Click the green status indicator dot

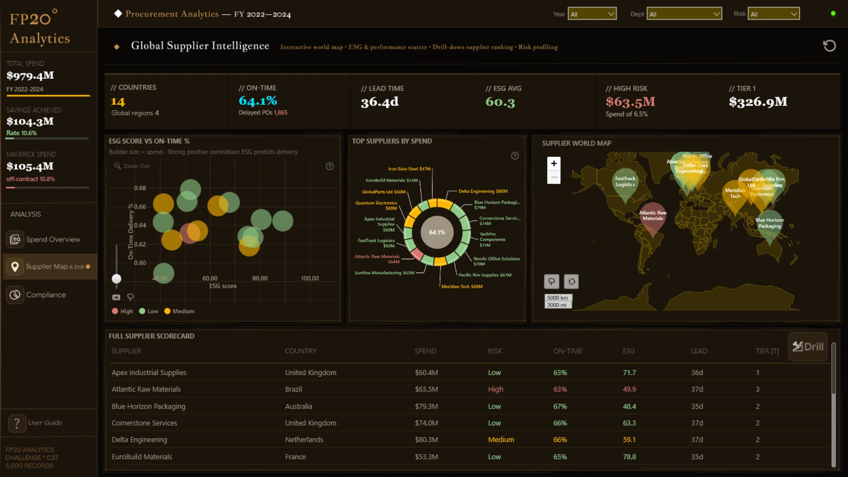point(833,14)
